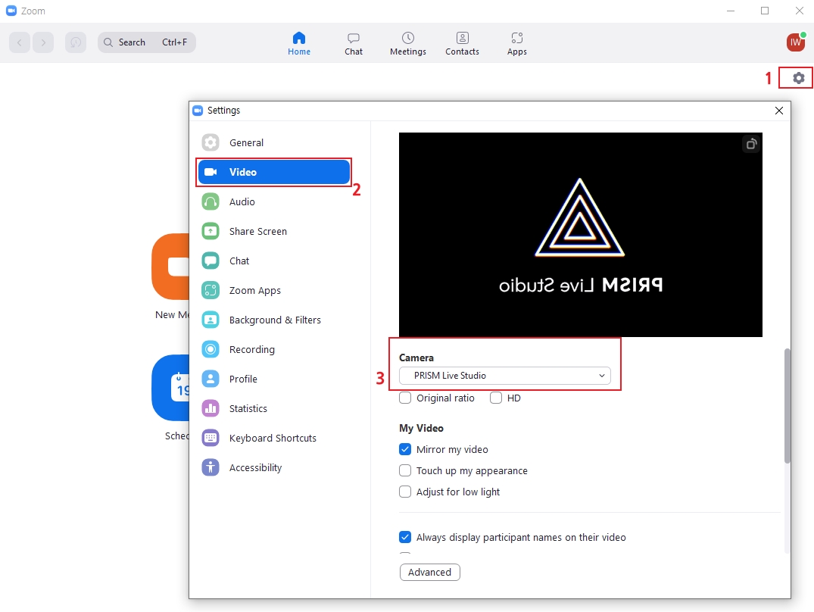The width and height of the screenshot is (814, 612).
Task: Switch to the Home tab
Action: tap(299, 44)
